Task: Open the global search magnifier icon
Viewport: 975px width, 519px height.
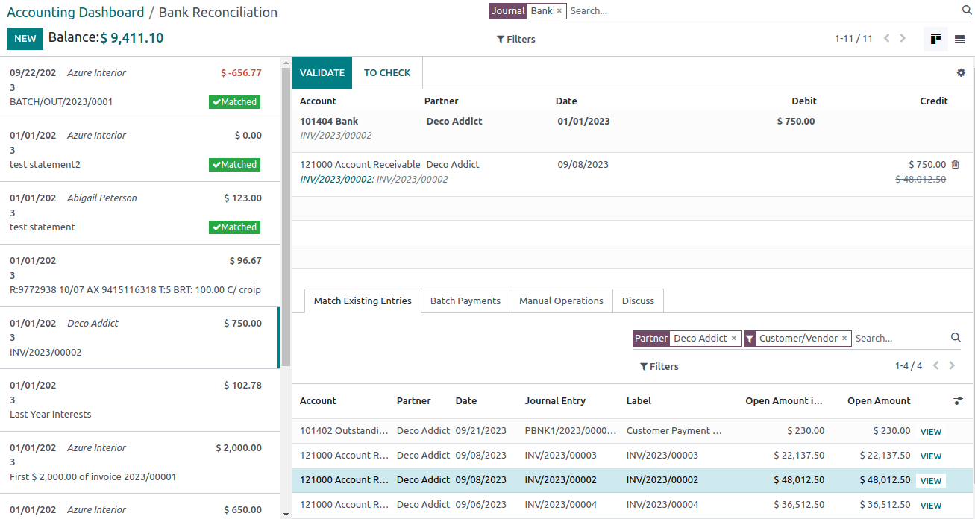Action: pyautogui.click(x=966, y=10)
